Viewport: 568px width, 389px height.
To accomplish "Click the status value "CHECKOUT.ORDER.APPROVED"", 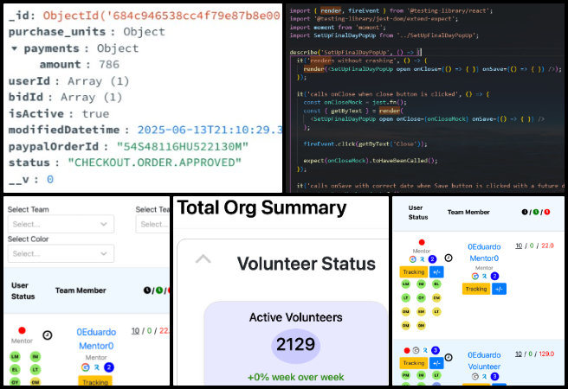I will pyautogui.click(x=154, y=163).
